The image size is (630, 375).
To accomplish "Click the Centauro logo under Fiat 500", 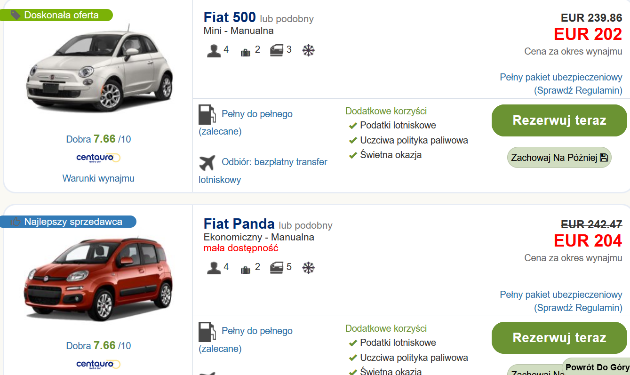I will click(x=98, y=158).
